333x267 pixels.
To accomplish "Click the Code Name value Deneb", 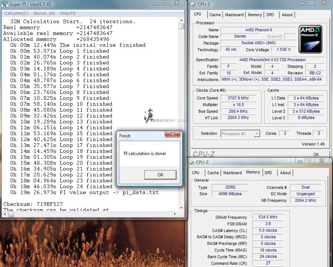I will click(x=240, y=36).
